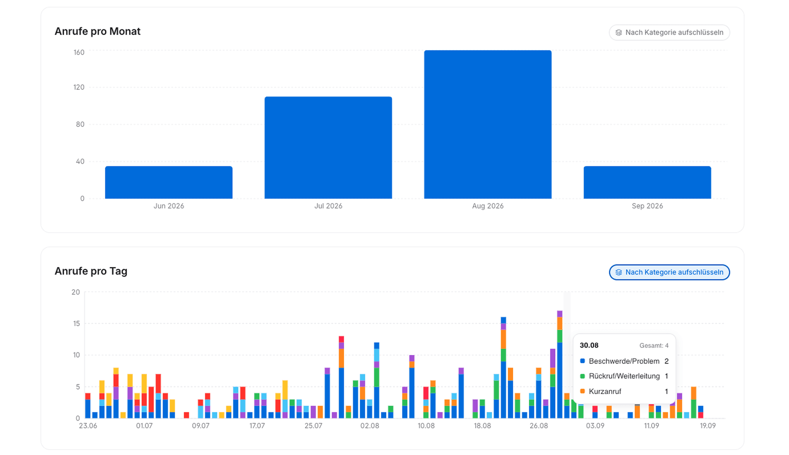Click the 'Rückruf/Weiterleitung' tooltip label

[x=624, y=376]
